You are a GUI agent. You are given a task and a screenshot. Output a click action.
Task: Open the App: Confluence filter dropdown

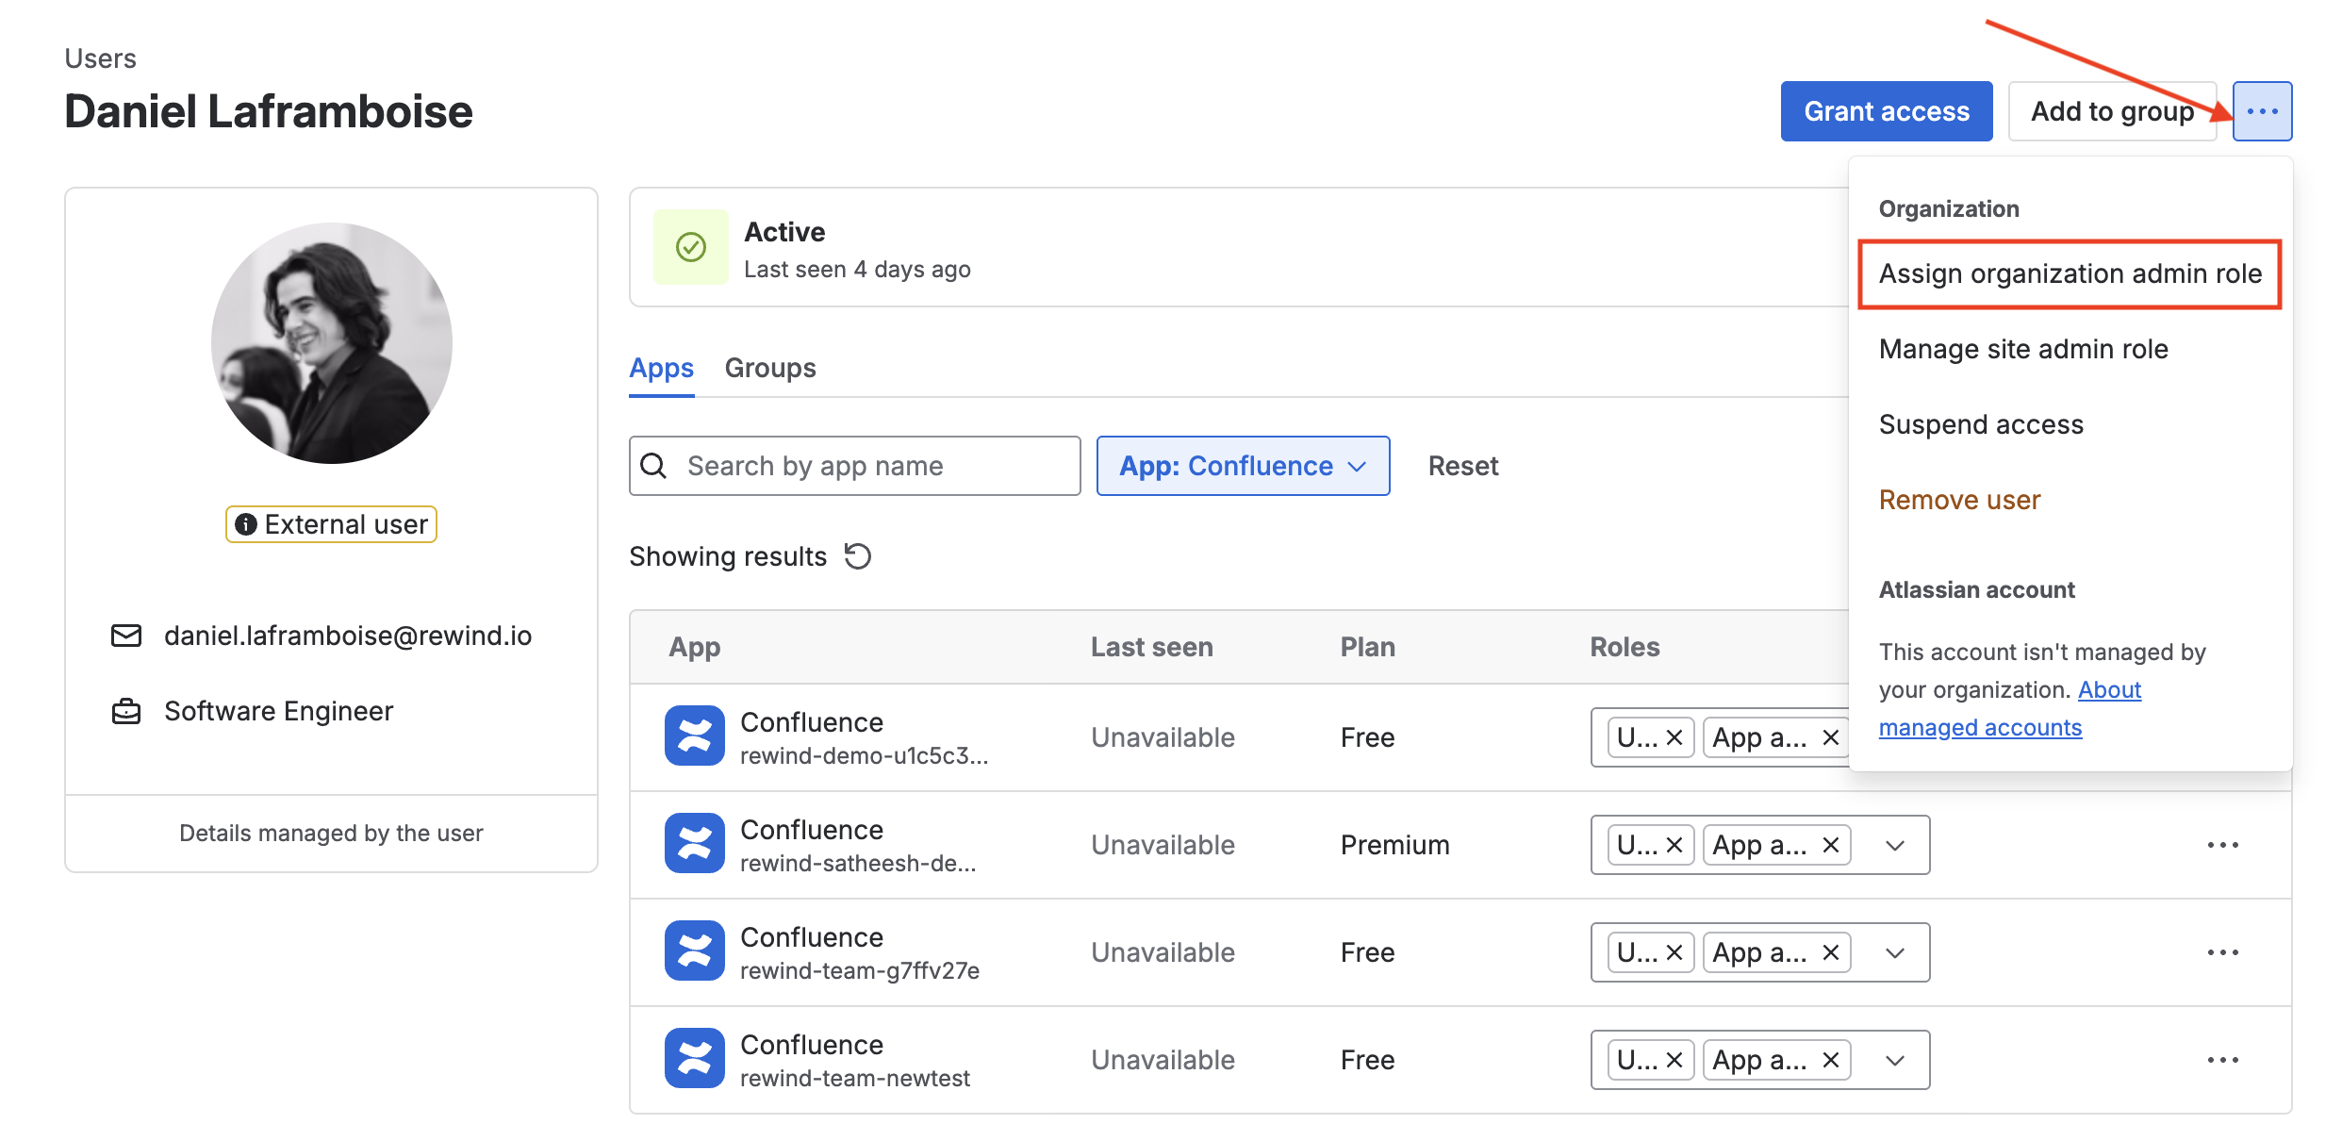coord(1243,466)
